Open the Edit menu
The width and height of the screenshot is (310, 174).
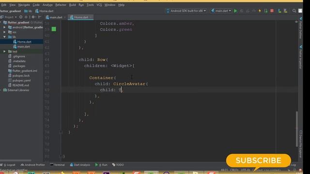pos(4,5)
